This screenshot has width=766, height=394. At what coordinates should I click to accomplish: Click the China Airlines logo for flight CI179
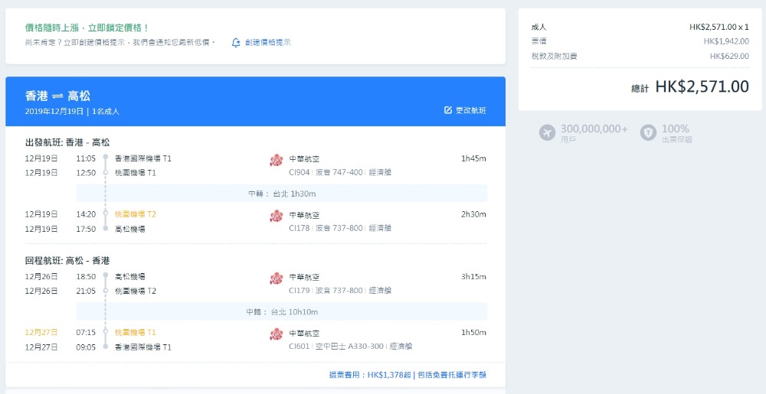click(x=277, y=278)
